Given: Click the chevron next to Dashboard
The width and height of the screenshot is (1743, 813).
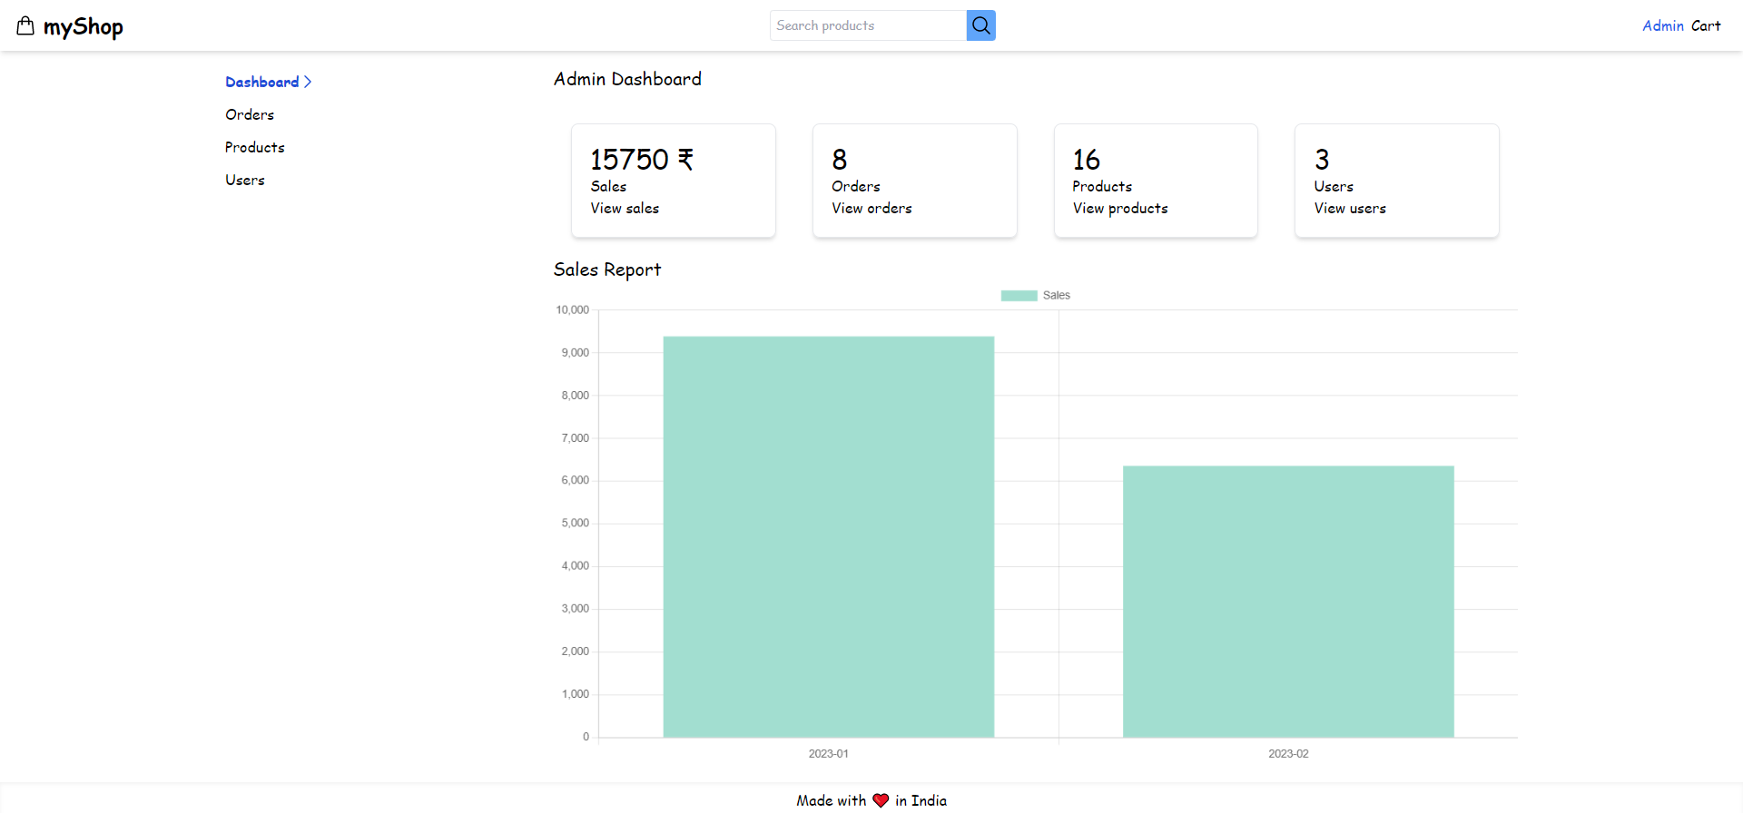Looking at the screenshot, I should tap(308, 82).
